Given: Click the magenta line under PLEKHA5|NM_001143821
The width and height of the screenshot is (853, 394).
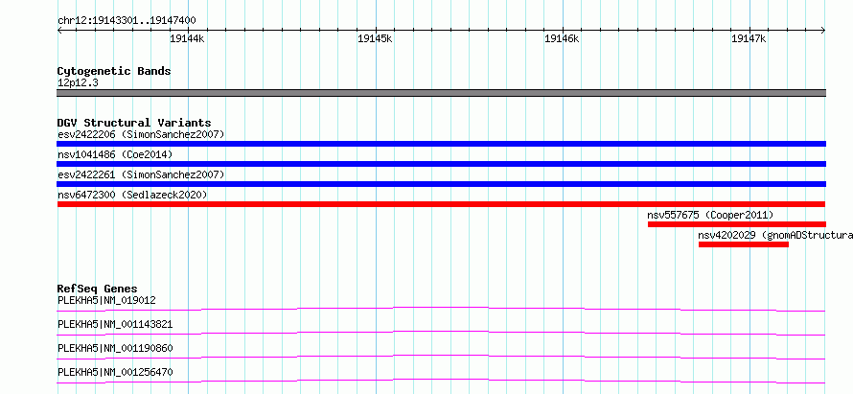Looking at the screenshot, I should (441, 333).
